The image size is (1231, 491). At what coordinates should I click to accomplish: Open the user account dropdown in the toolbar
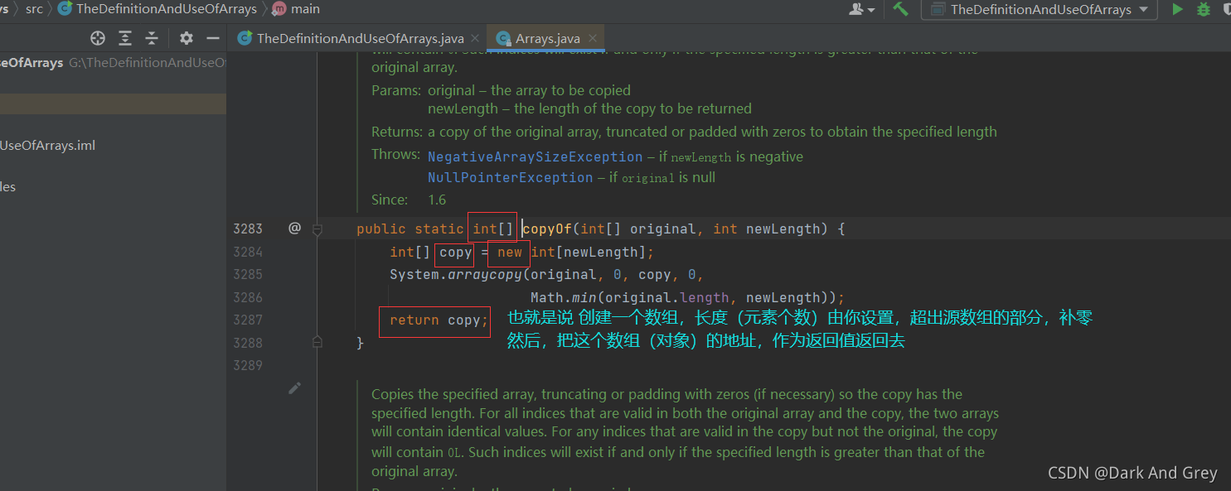point(862,10)
